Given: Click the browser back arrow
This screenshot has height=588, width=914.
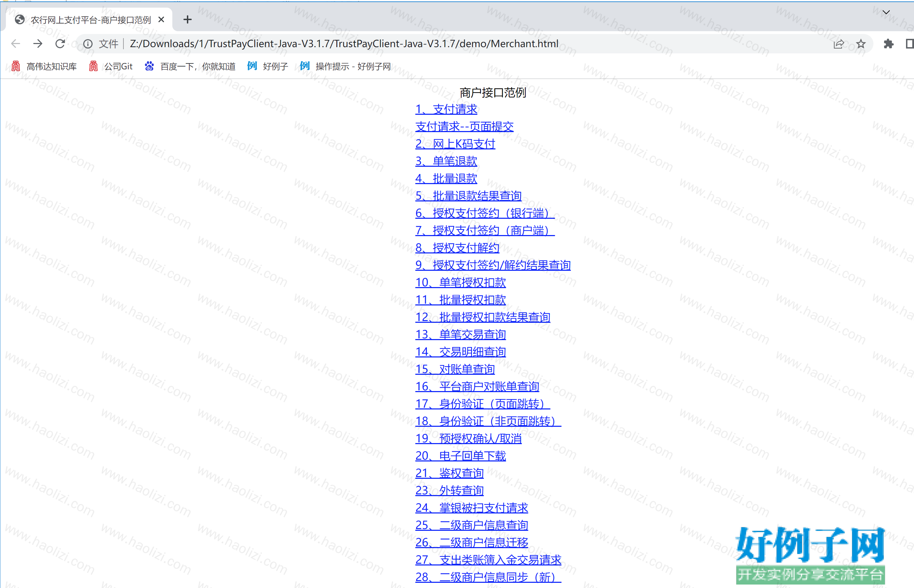Looking at the screenshot, I should coord(16,44).
